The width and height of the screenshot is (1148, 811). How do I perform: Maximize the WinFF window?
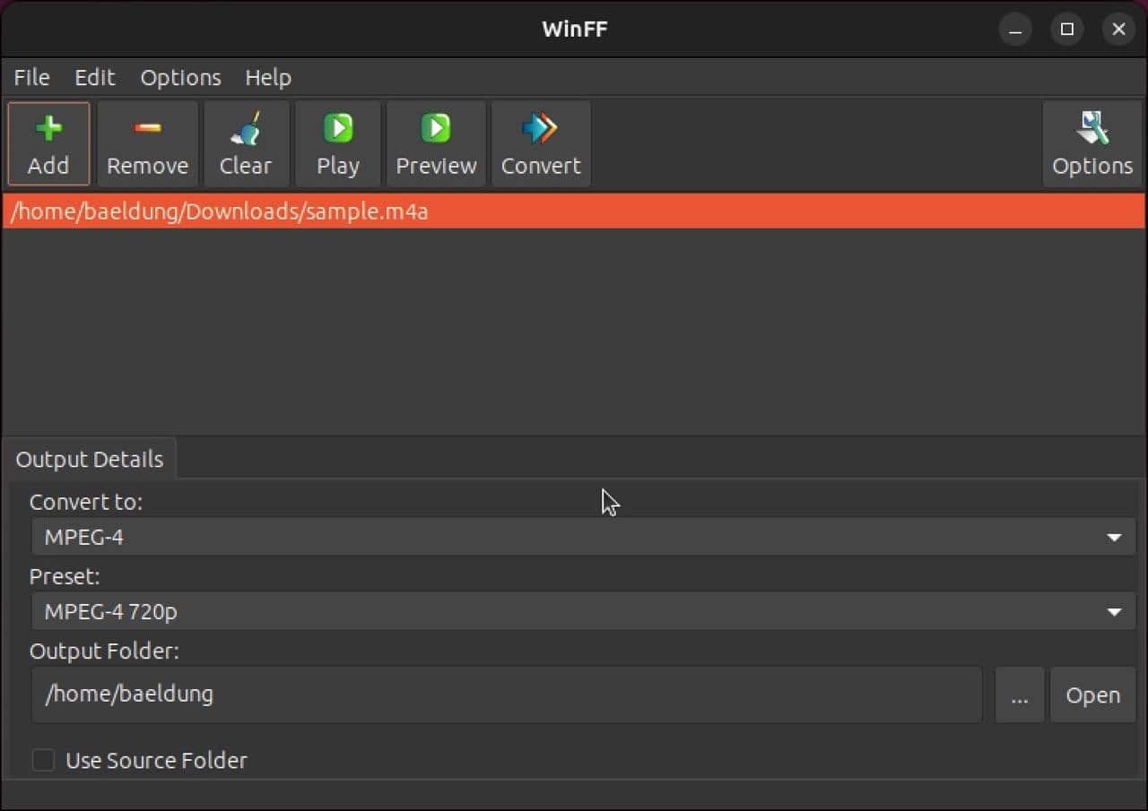[x=1067, y=30]
